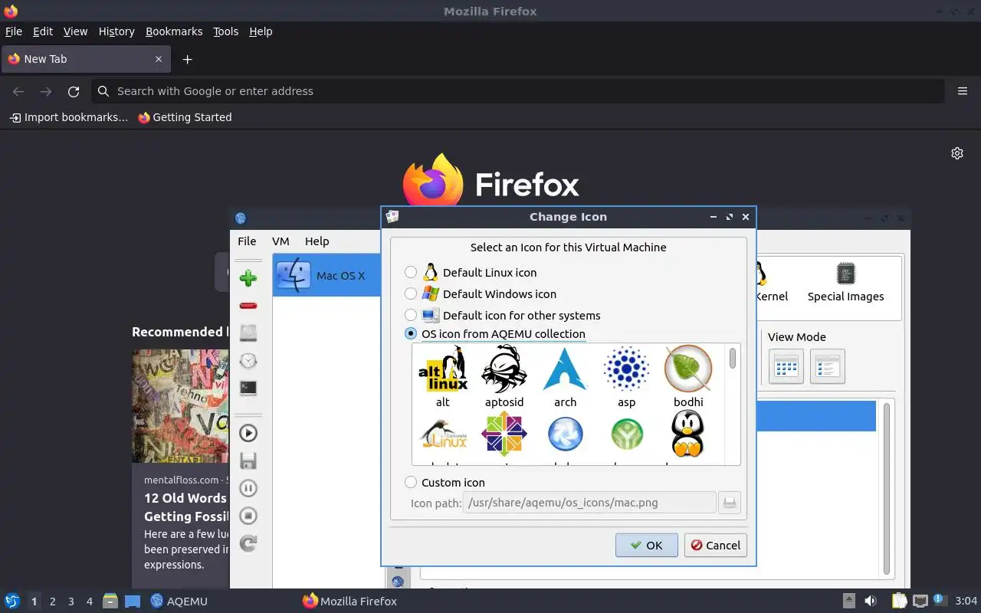Viewport: 981px width, 613px height.
Task: Select the blue swirl orb icon in second row
Action: (x=566, y=434)
